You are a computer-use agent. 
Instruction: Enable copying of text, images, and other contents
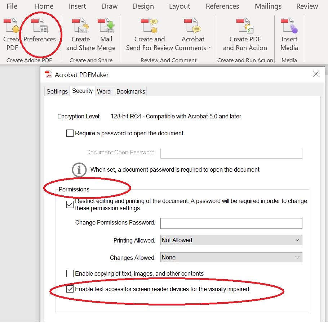click(x=70, y=273)
